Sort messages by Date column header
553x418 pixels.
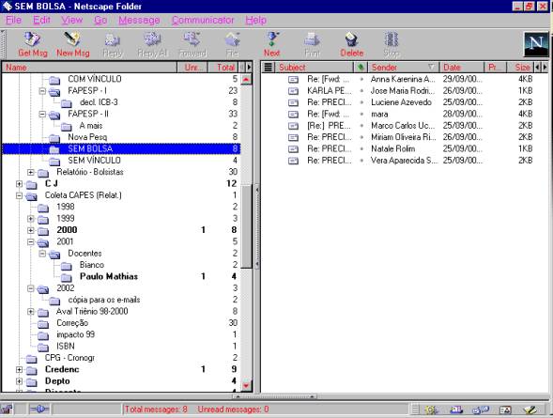(x=462, y=67)
